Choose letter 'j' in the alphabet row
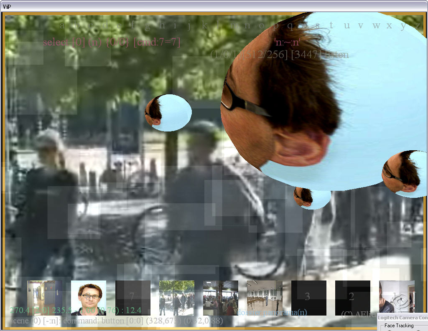The height and width of the screenshot is (331, 428). pos(189,26)
